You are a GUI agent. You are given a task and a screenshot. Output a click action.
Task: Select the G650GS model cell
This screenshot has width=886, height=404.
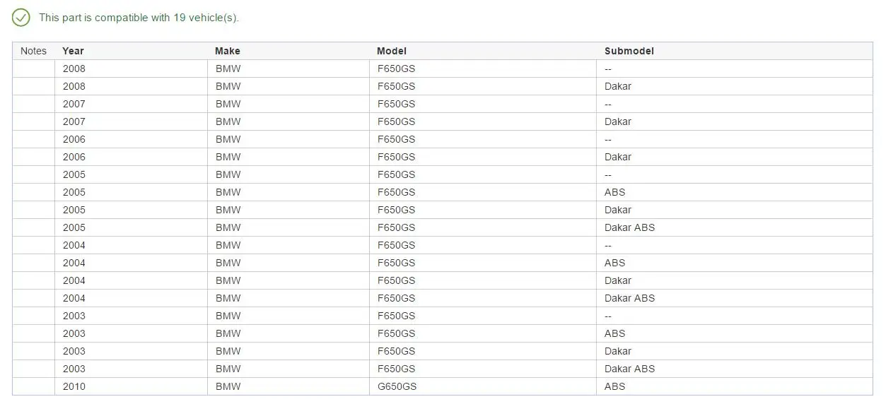(x=397, y=386)
